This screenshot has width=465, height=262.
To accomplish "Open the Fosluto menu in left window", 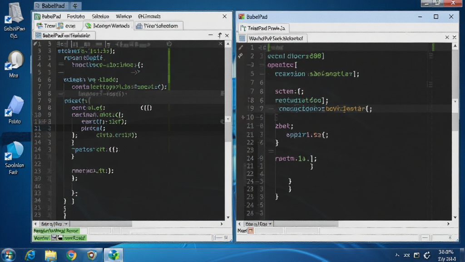I will (x=76, y=16).
